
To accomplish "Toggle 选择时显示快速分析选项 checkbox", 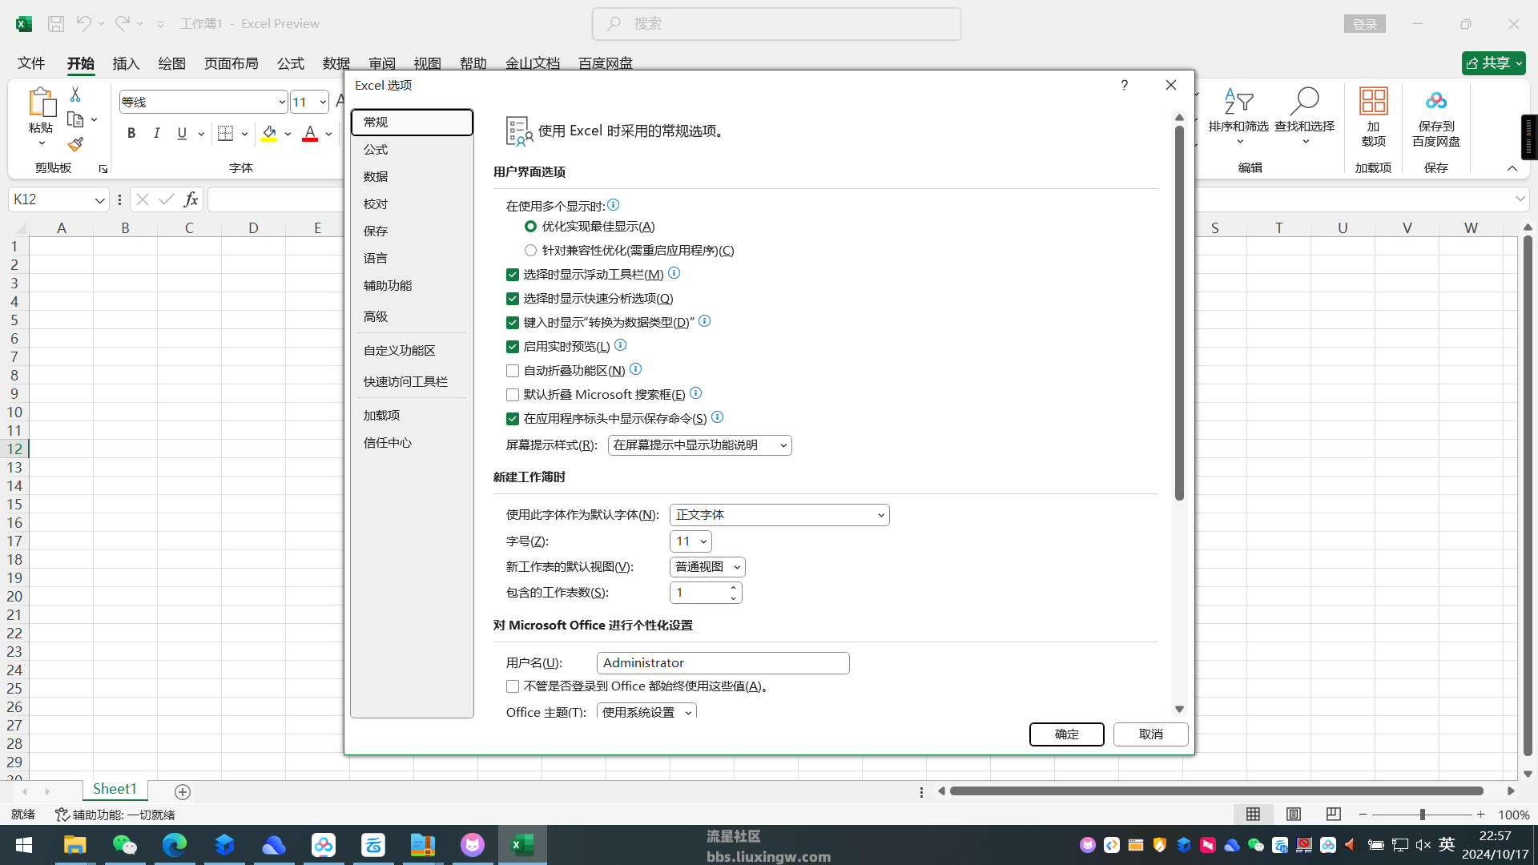I will 513,299.
